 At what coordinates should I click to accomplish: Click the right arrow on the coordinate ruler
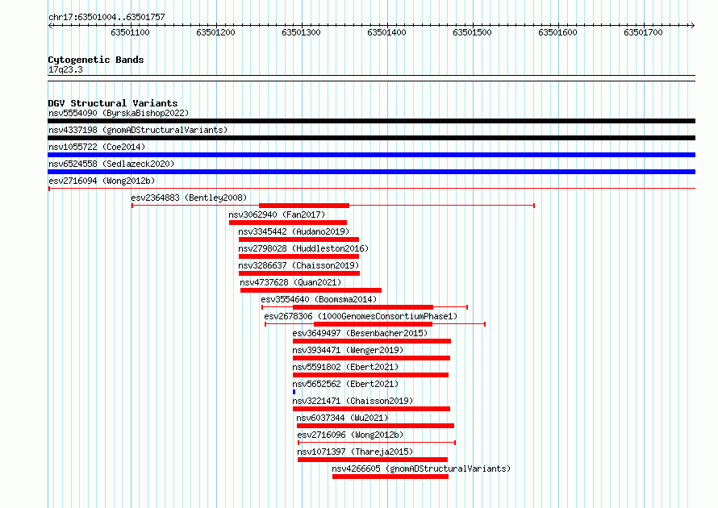(693, 25)
